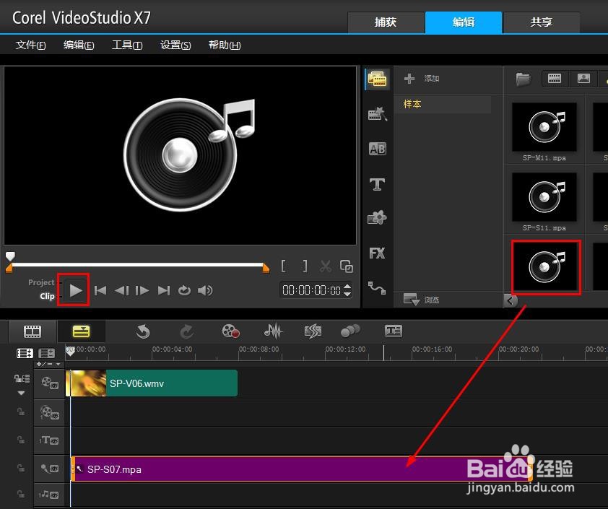Open the Title T panel

tap(377, 184)
